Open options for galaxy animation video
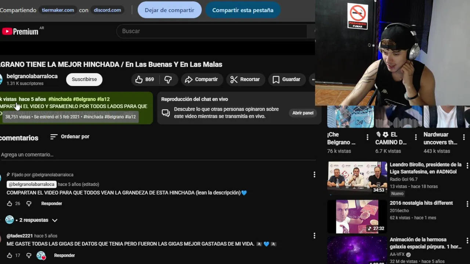The image size is (470, 264). [x=467, y=241]
